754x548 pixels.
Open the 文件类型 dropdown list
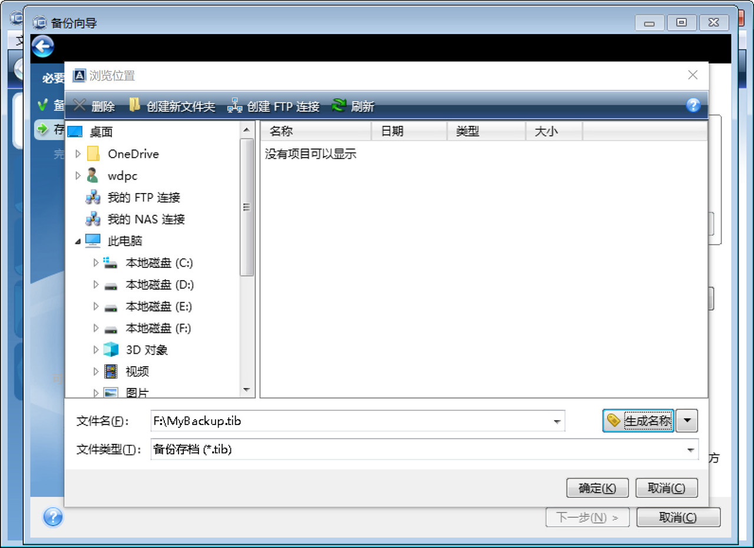690,450
